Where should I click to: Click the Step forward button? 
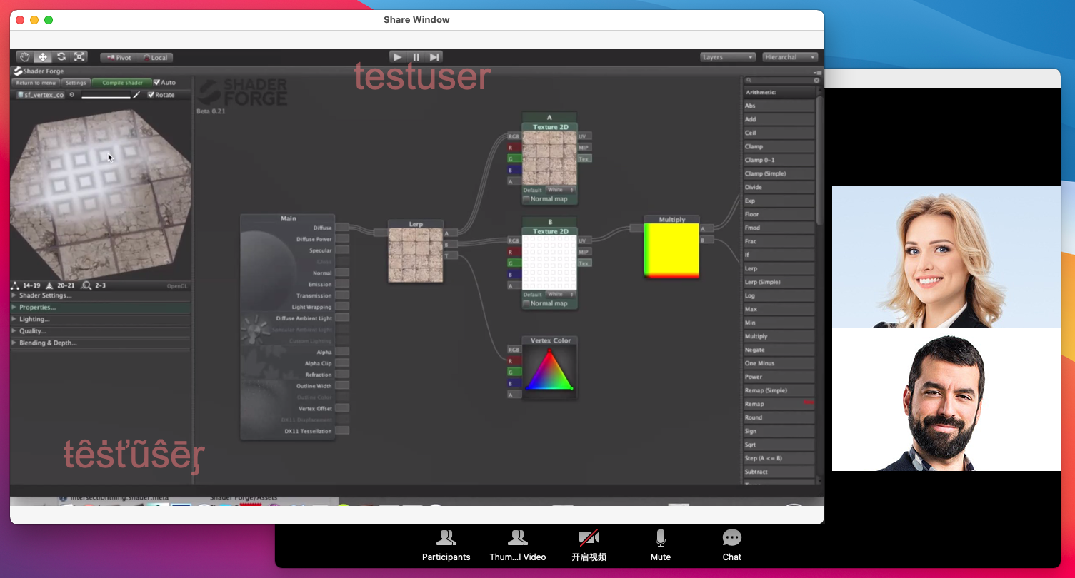click(434, 57)
